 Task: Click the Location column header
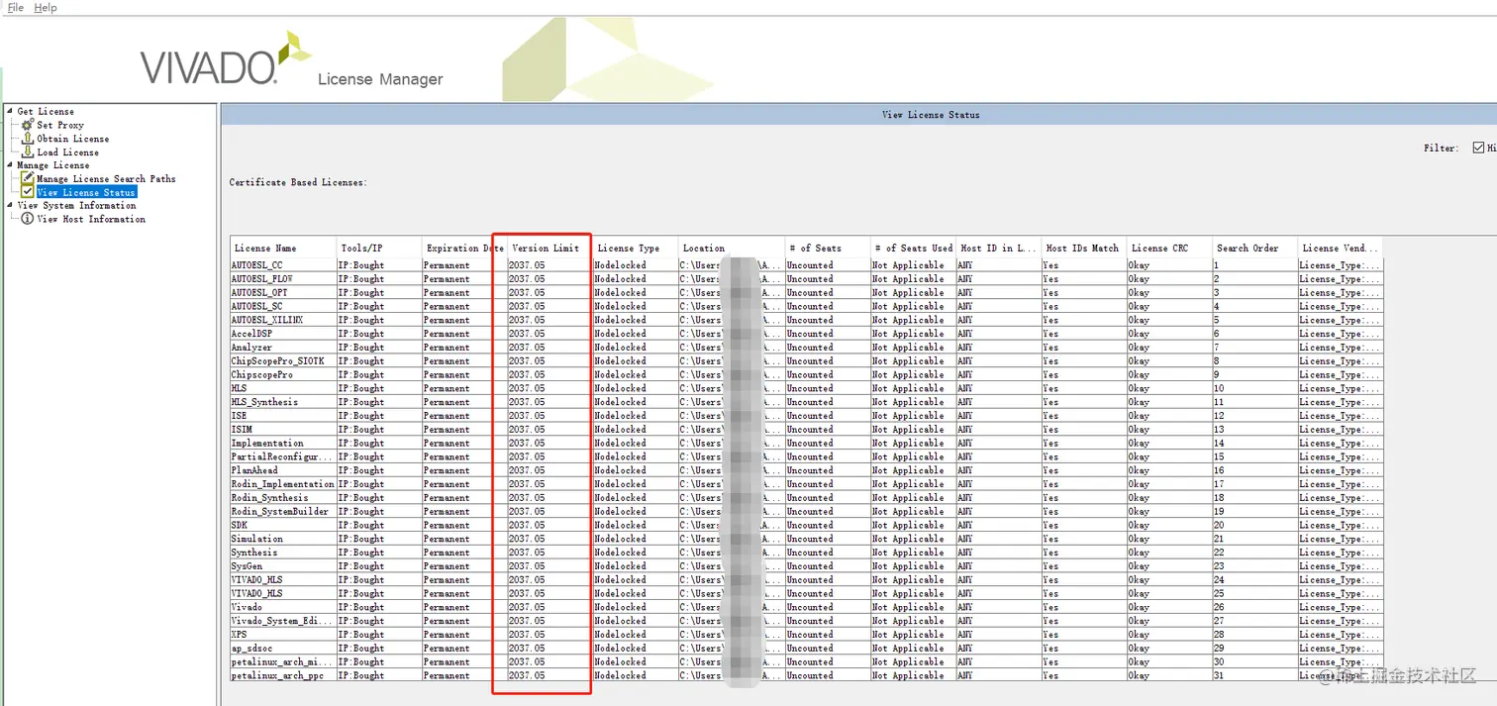(x=731, y=248)
